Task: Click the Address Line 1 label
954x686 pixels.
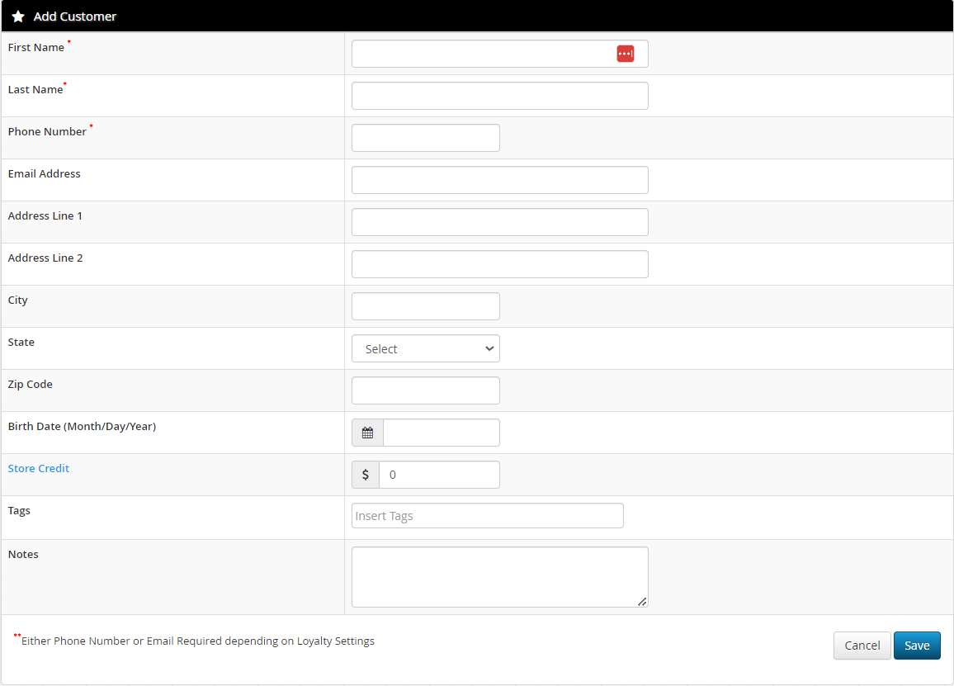Action: (x=45, y=215)
